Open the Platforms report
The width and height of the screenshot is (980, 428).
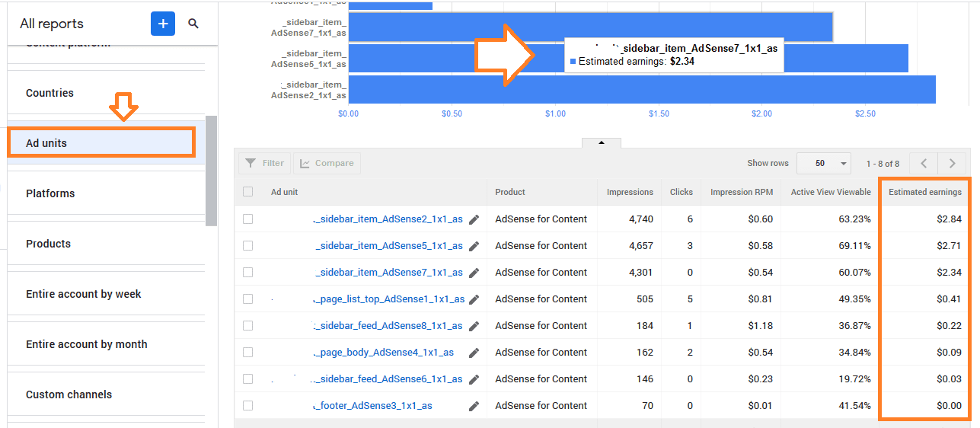(x=106, y=193)
